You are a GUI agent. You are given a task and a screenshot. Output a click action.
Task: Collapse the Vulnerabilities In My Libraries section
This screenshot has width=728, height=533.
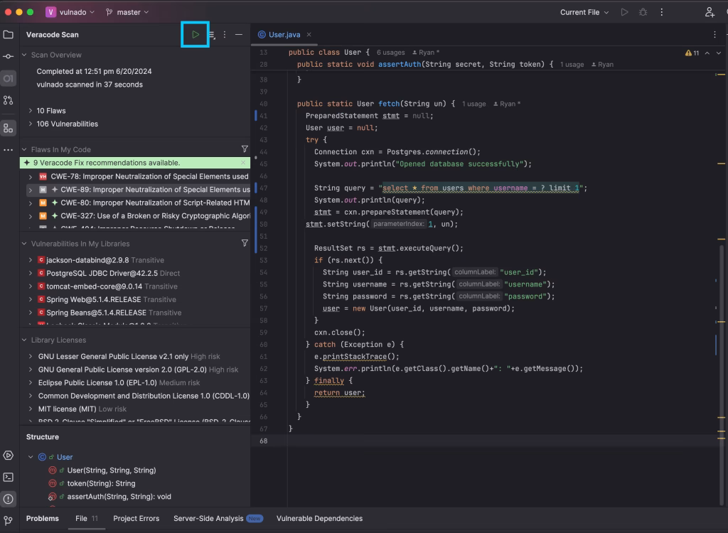24,244
